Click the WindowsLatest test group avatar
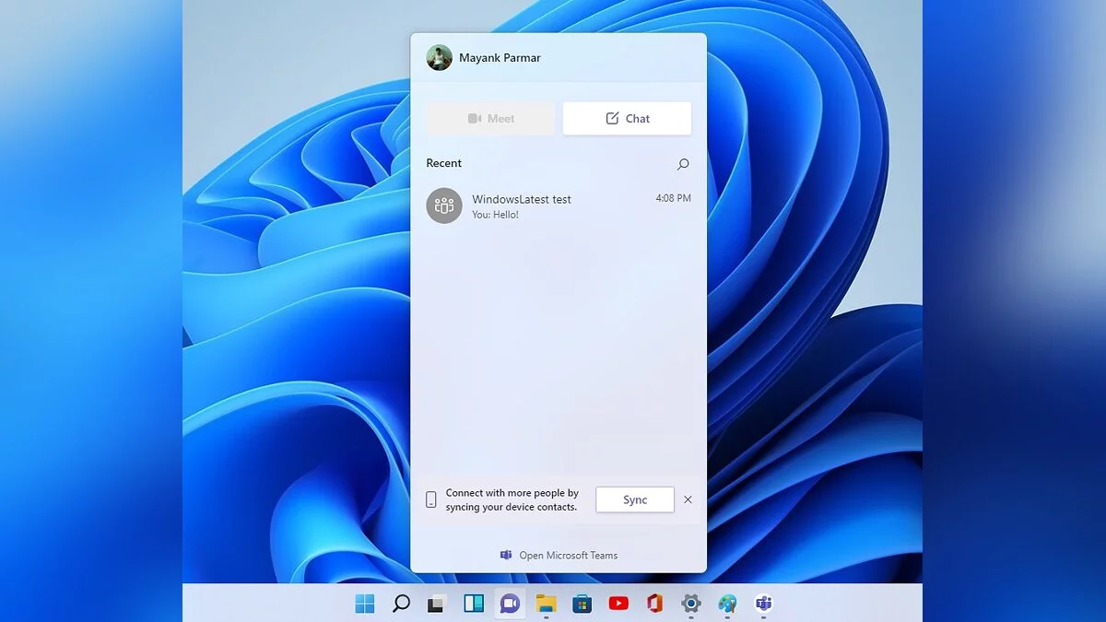This screenshot has height=622, width=1106. [x=443, y=205]
